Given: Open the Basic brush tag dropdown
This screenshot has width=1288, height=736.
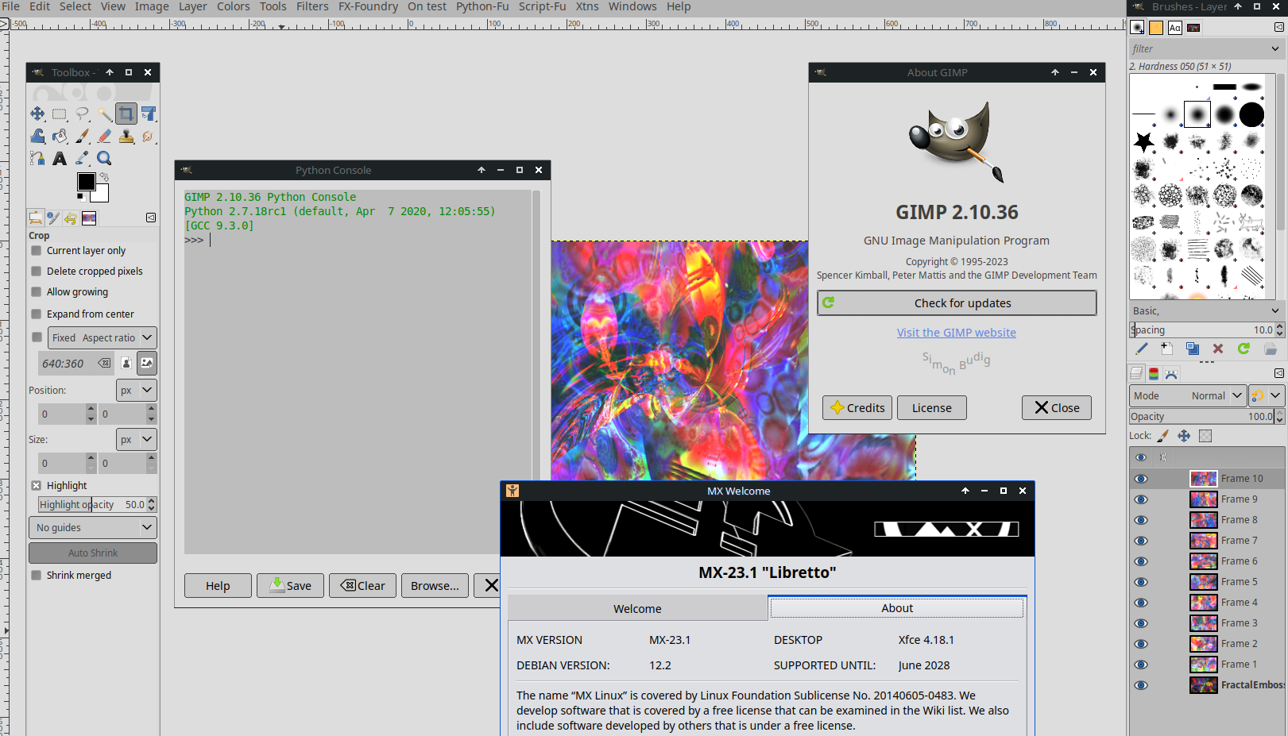Looking at the screenshot, I should 1275,310.
